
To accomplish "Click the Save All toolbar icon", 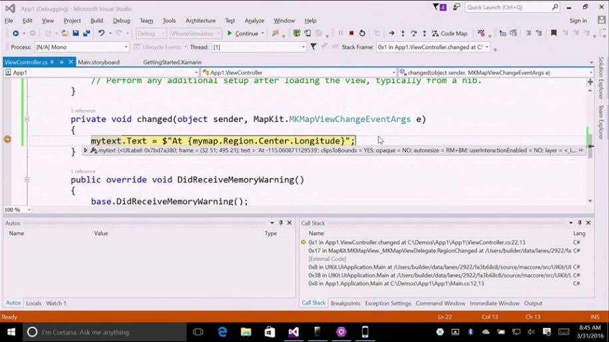I will point(87,33).
